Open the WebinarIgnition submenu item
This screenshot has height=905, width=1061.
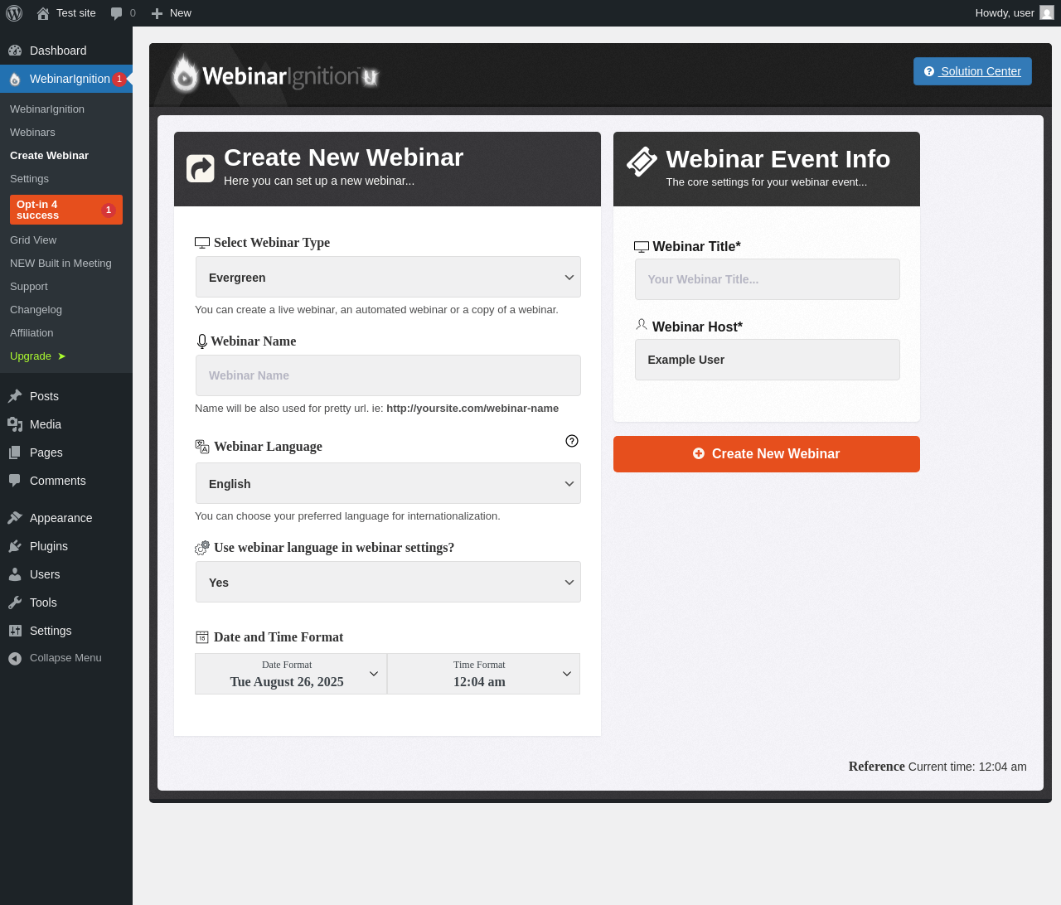click(47, 109)
